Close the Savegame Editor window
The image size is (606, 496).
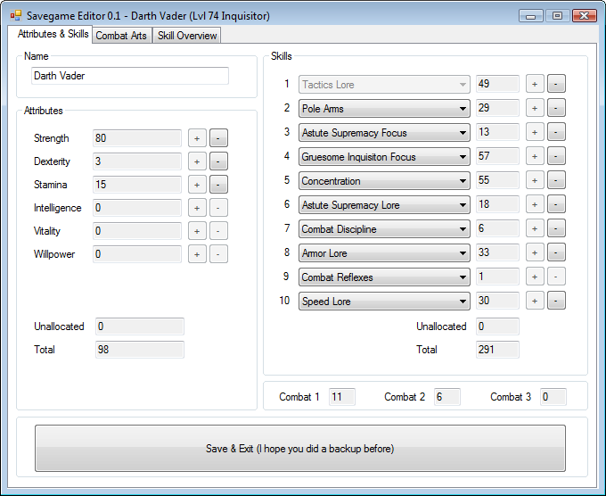click(x=585, y=16)
